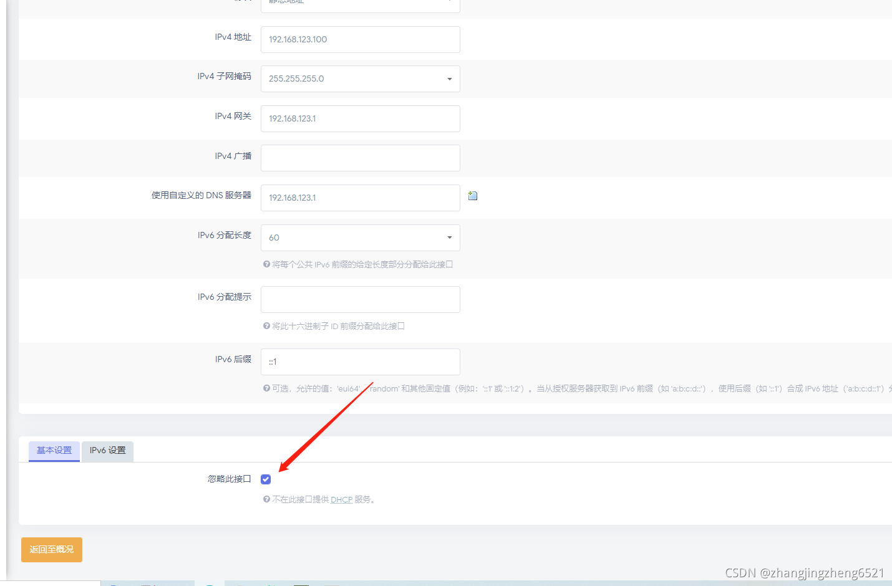The image size is (892, 586).
Task: Open the protocol dropdown at the top
Action: pos(361,5)
